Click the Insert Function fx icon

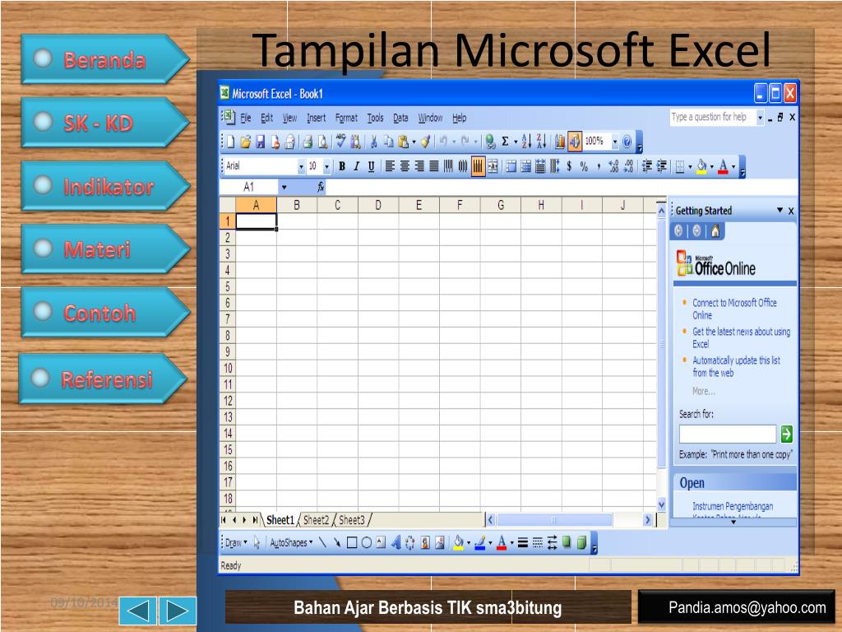pyautogui.click(x=321, y=187)
